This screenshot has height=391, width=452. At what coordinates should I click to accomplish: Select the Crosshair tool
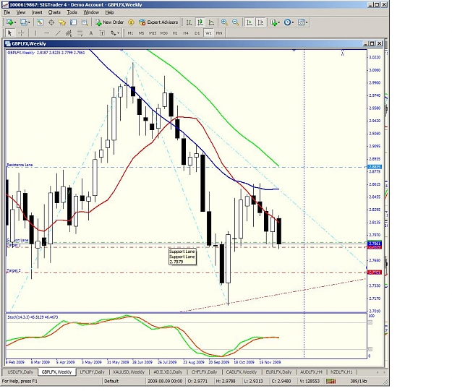[21, 33]
